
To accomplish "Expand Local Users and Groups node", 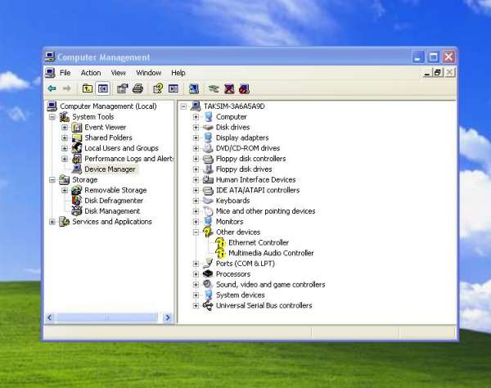I will [x=65, y=148].
